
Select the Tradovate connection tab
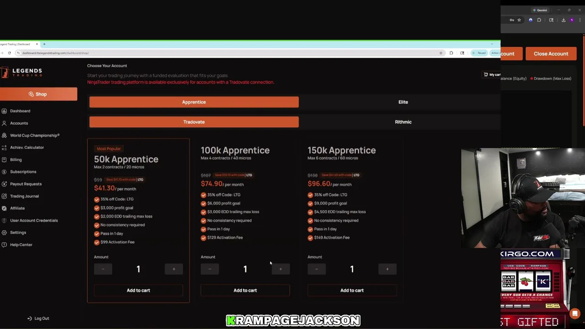194,122
